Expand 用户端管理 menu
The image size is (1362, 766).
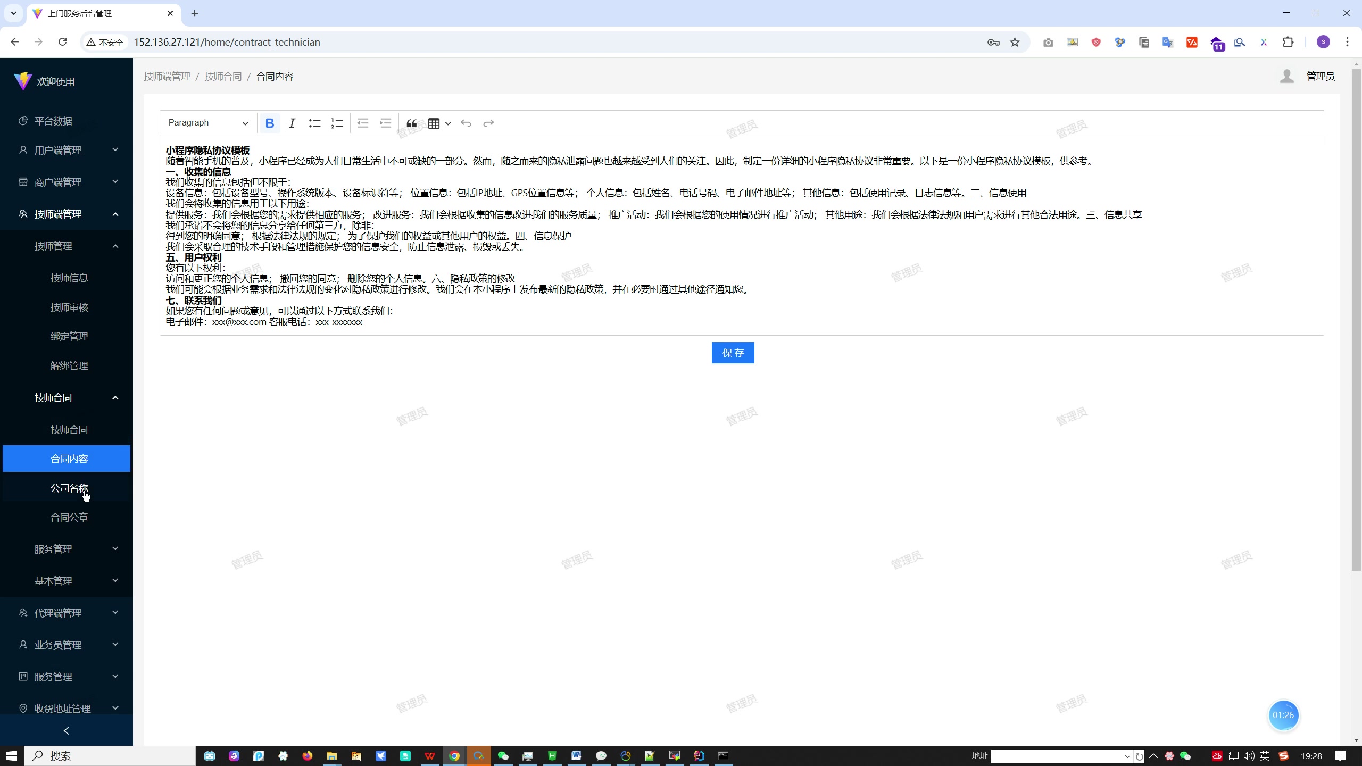point(67,150)
